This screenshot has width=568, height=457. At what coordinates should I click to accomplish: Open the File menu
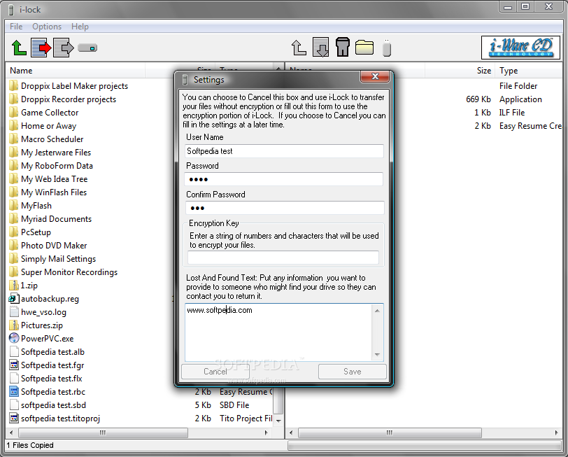16,27
